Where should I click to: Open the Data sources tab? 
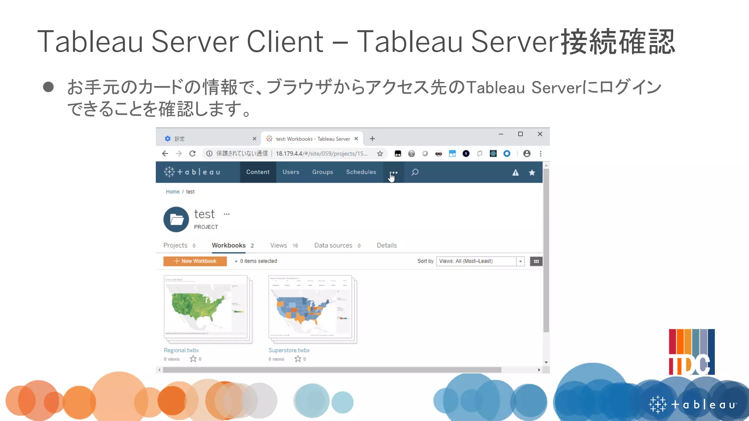pos(337,245)
